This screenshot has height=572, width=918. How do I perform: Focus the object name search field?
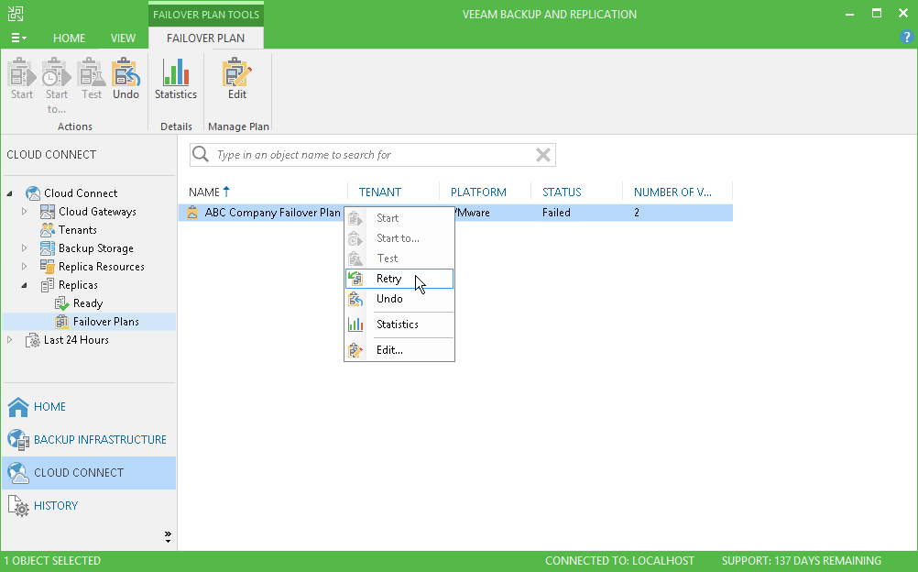[372, 155]
